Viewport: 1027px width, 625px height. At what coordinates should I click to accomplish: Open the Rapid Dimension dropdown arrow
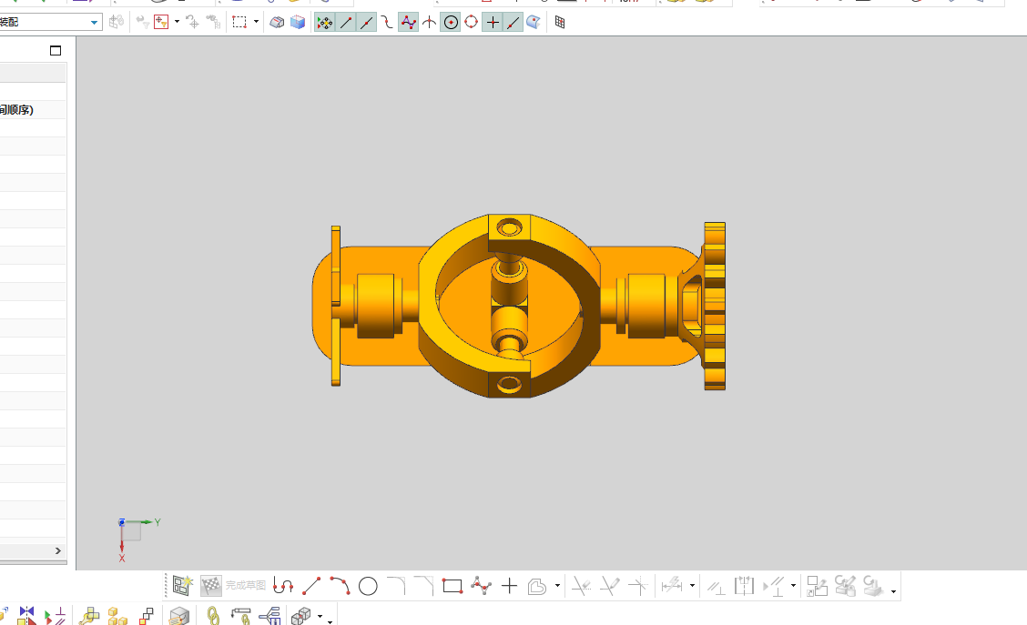coord(692,586)
